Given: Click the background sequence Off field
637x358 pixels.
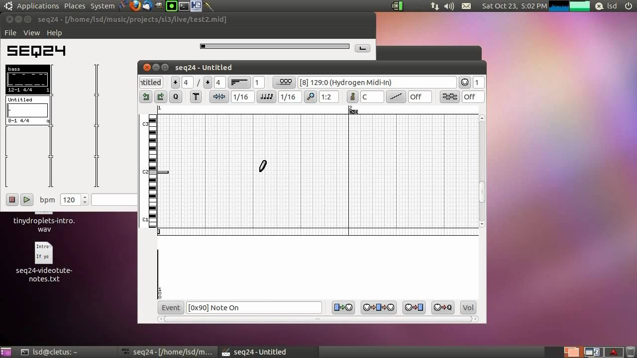Looking at the screenshot, I should 473,97.
